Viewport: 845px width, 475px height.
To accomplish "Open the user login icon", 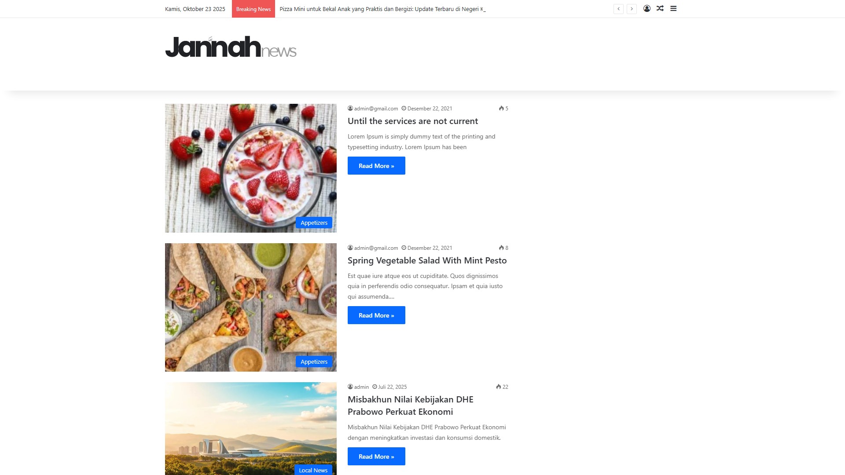I will pyautogui.click(x=647, y=8).
